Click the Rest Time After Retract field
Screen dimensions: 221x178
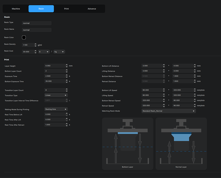55,125
